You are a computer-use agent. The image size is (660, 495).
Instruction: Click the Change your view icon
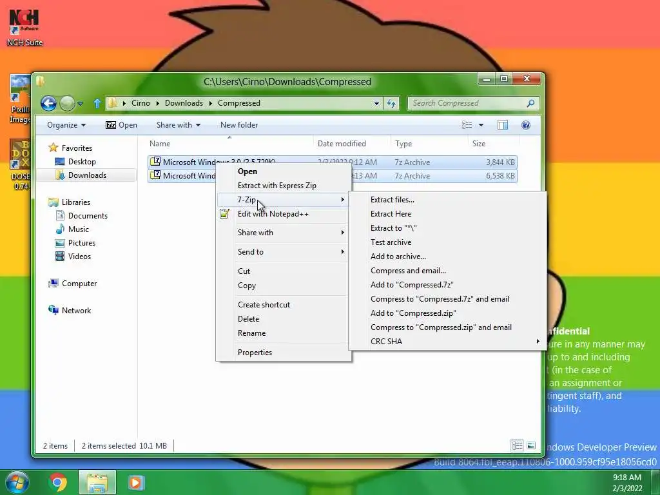467,125
